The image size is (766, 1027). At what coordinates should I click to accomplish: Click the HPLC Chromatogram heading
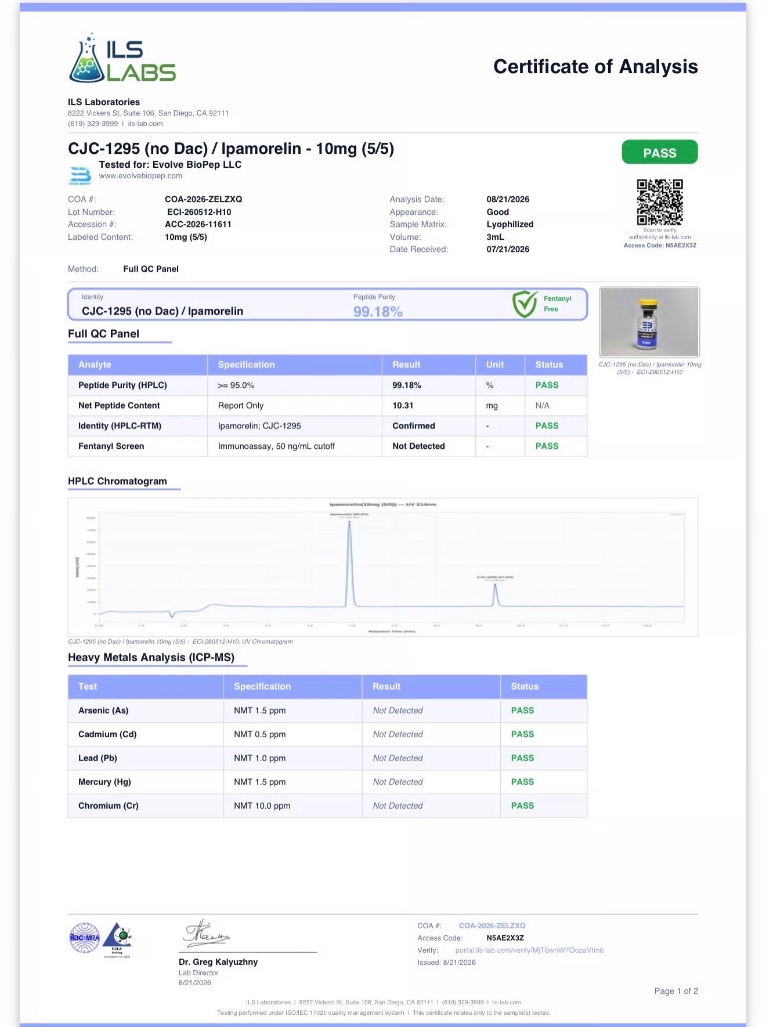point(117,481)
